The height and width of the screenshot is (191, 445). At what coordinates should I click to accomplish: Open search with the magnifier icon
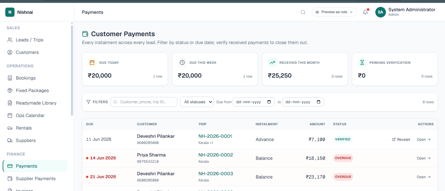[303, 12]
